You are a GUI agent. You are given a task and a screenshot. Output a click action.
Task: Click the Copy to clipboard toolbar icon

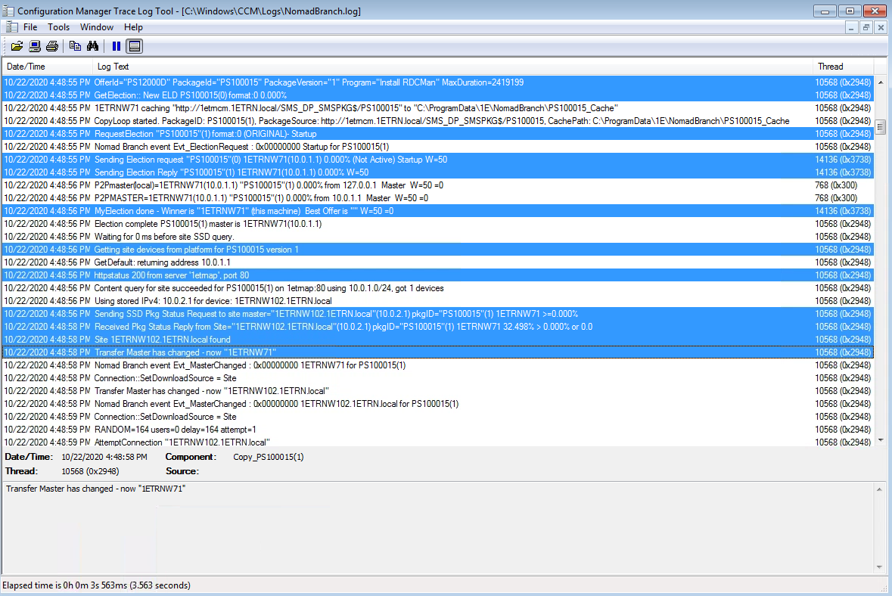[75, 46]
